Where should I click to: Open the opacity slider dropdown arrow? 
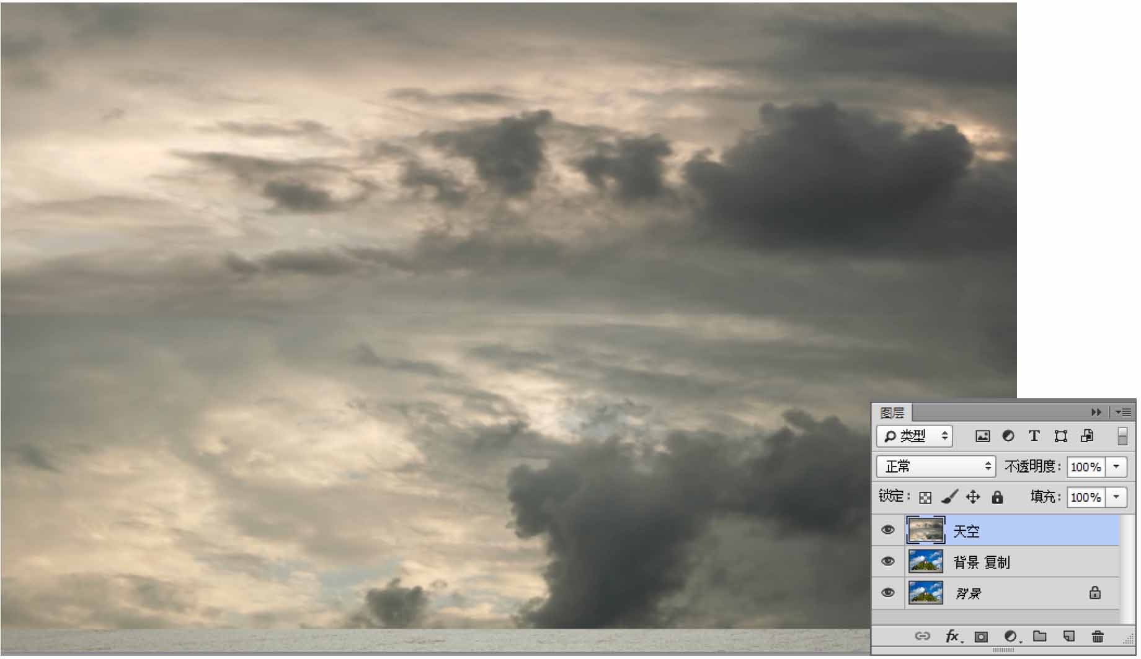(x=1116, y=467)
